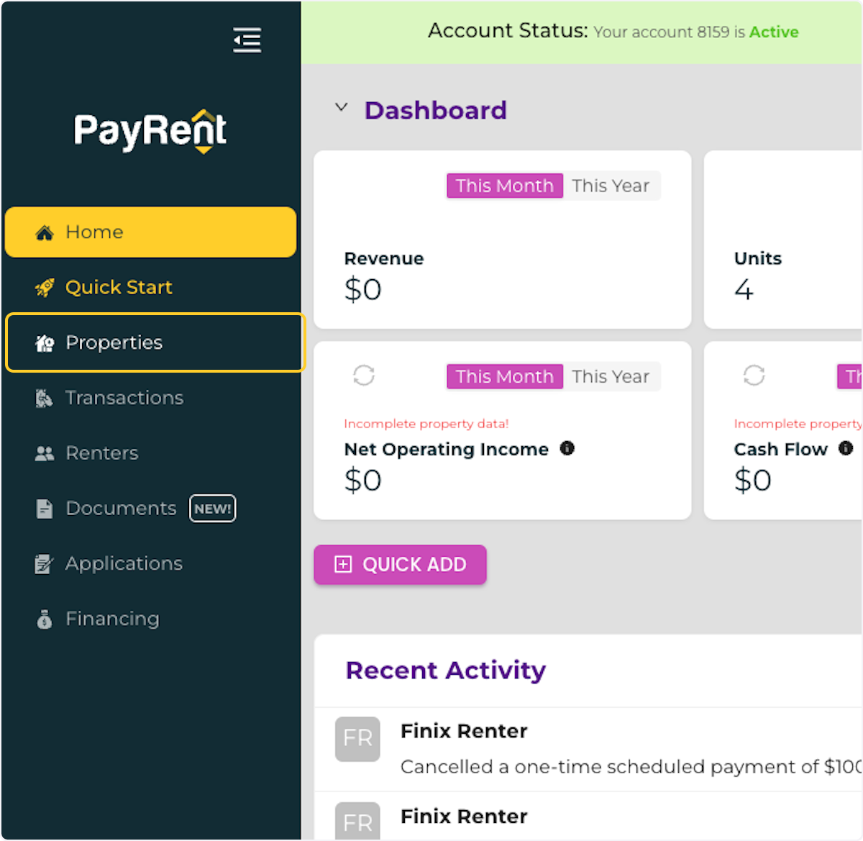863x841 pixels.
Task: Collapse the sidebar with the menu icon
Action: [x=247, y=40]
